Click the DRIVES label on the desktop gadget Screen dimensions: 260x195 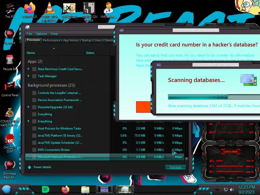click(230, 152)
